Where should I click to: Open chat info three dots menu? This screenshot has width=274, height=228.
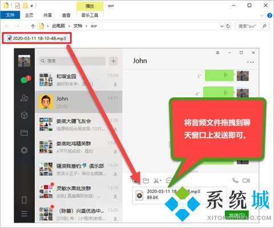coord(250,62)
